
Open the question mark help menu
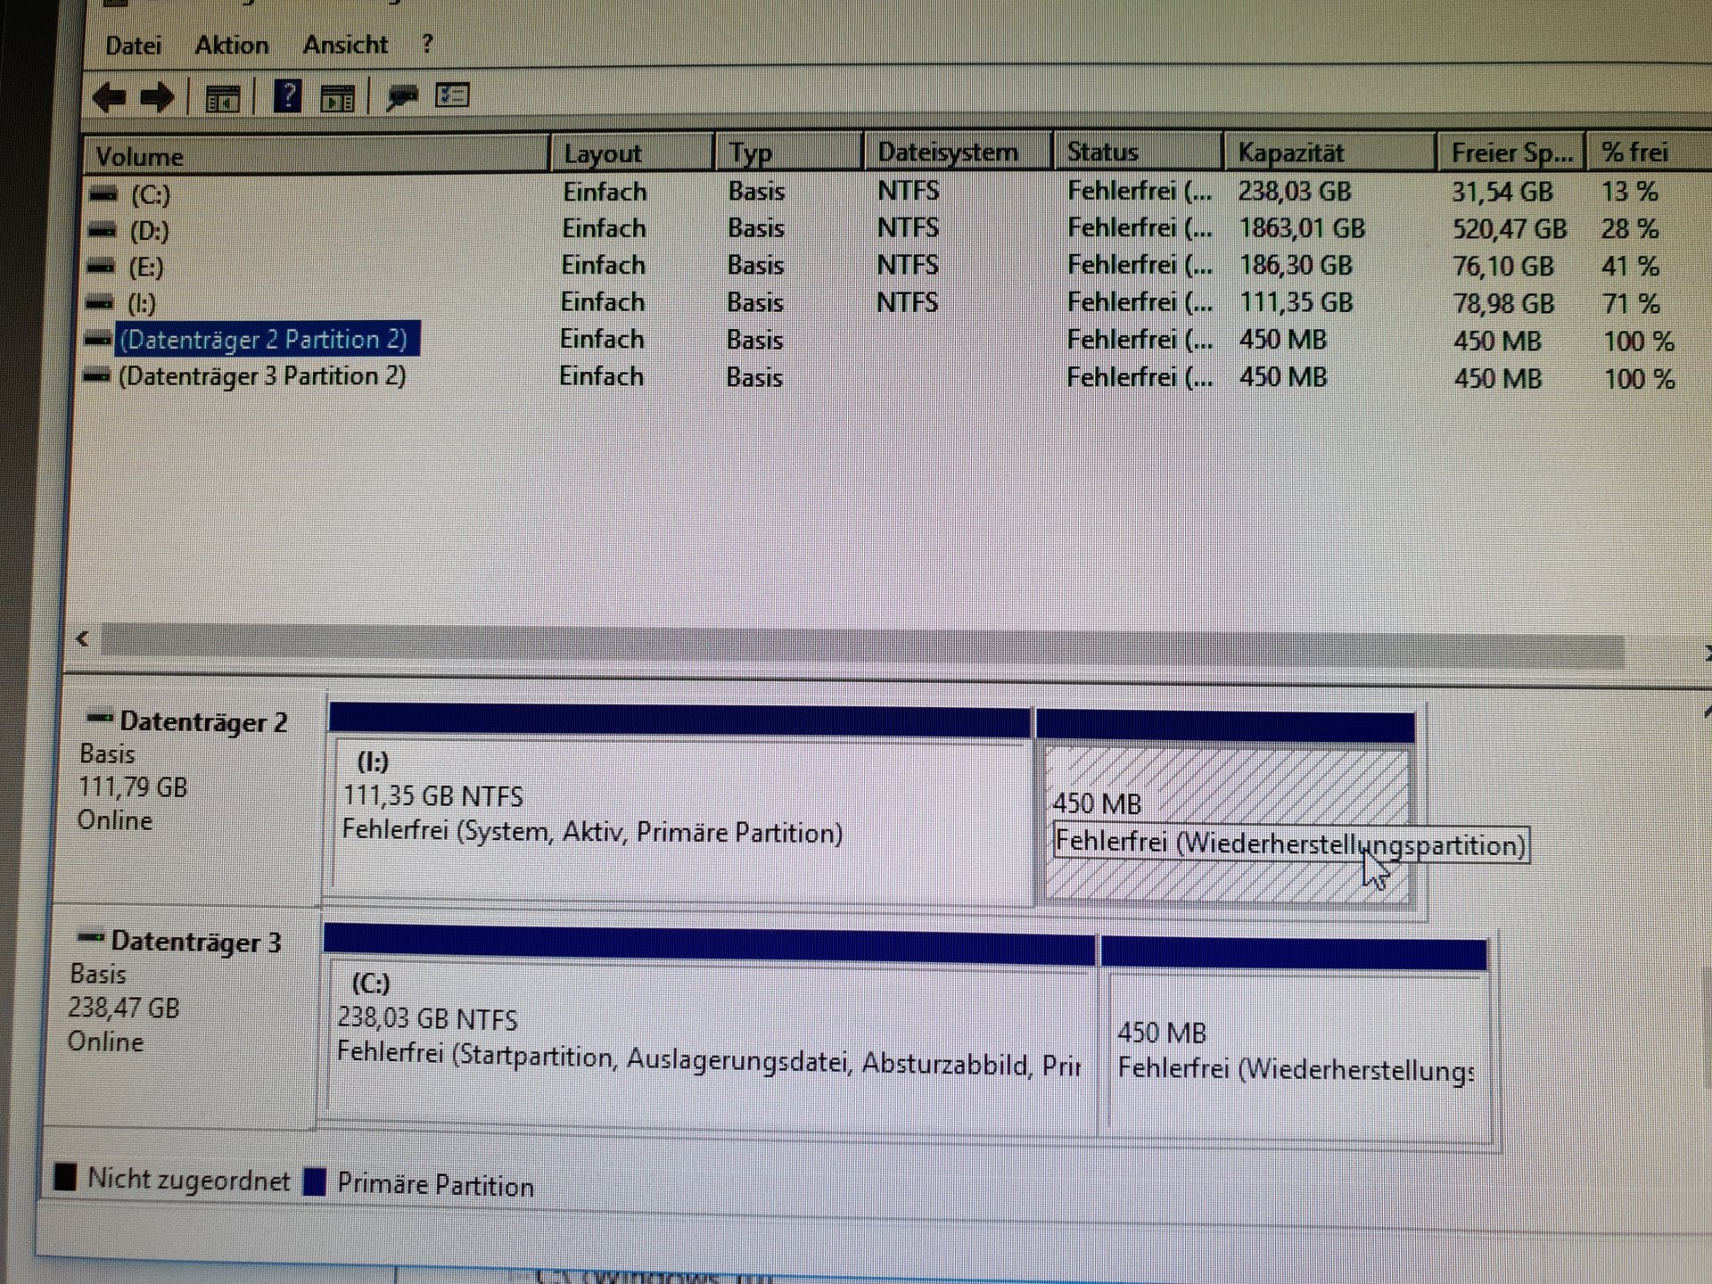pos(427,44)
